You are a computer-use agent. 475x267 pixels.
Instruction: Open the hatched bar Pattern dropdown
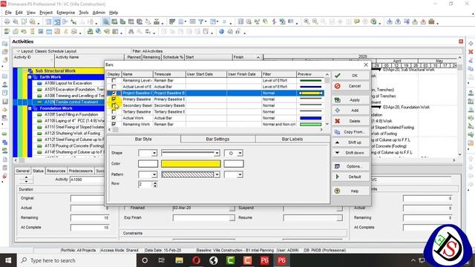click(217, 175)
